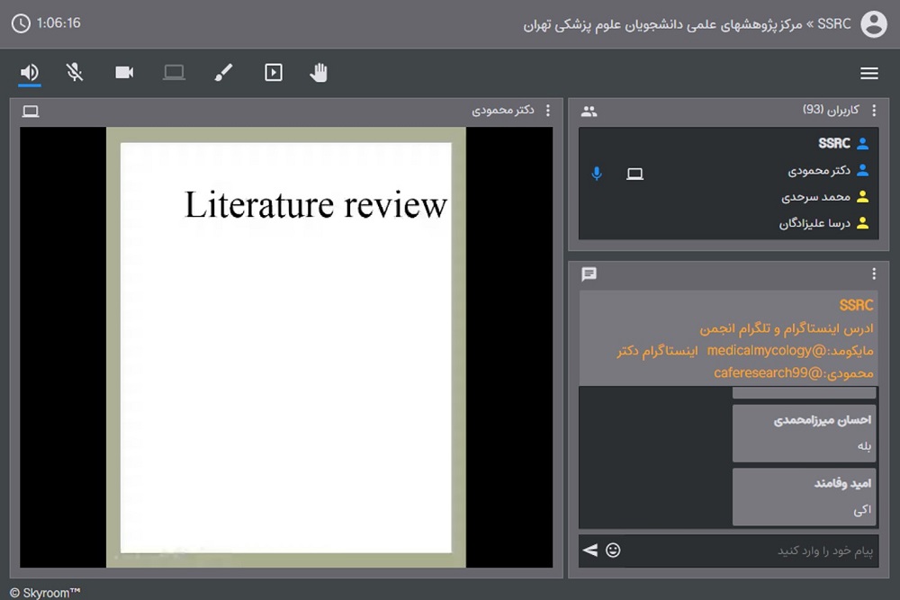Open the media playback icon
900x600 pixels.
pos(274,73)
